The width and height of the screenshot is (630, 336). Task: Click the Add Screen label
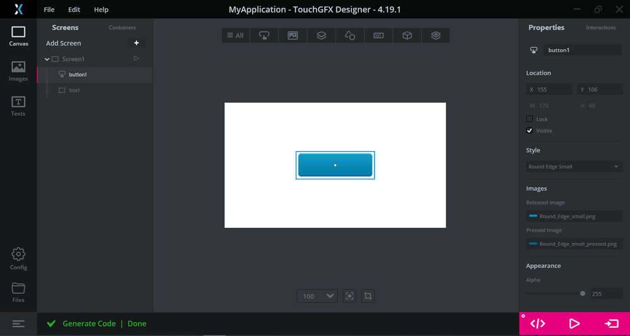[64, 43]
